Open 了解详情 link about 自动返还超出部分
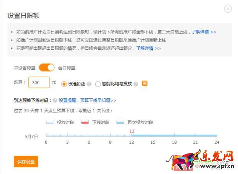Screen dimensions: 238x174 click(149, 48)
